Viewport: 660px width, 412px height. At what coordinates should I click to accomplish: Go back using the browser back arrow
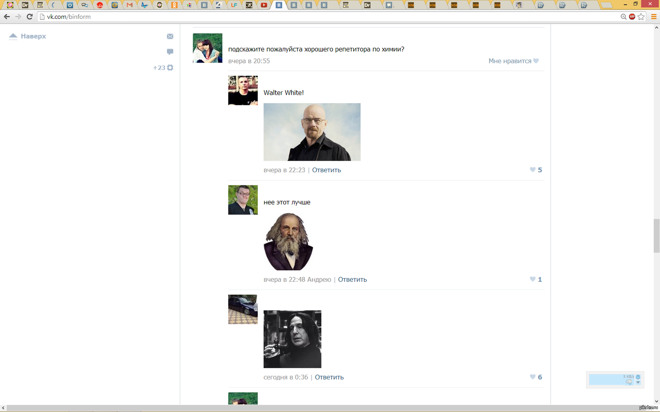(x=7, y=17)
